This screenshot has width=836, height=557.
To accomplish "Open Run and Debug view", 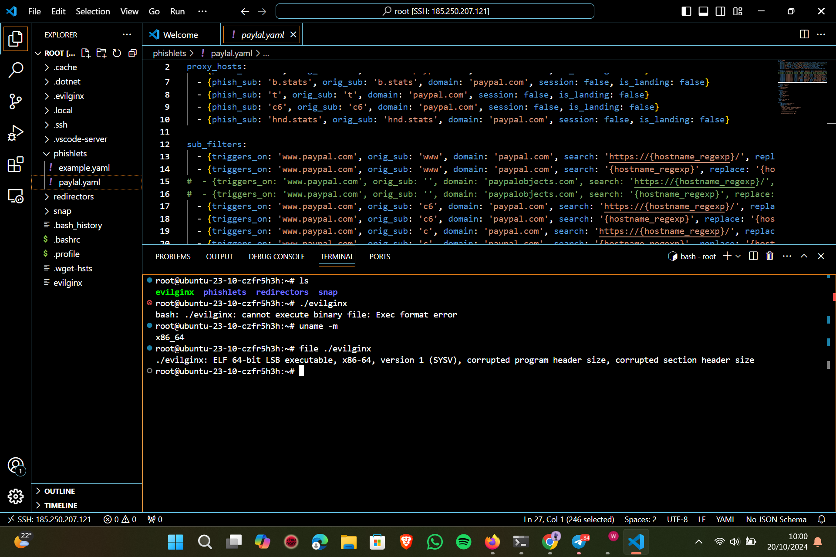I will point(16,133).
